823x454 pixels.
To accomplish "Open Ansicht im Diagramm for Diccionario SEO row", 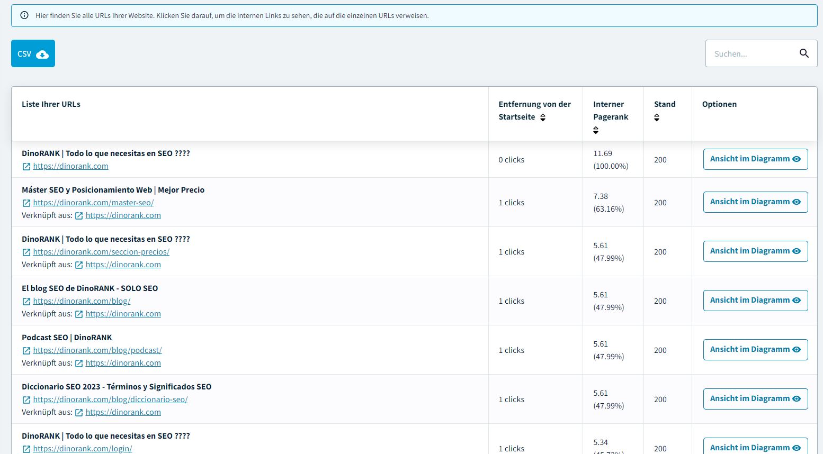I will click(x=755, y=399).
